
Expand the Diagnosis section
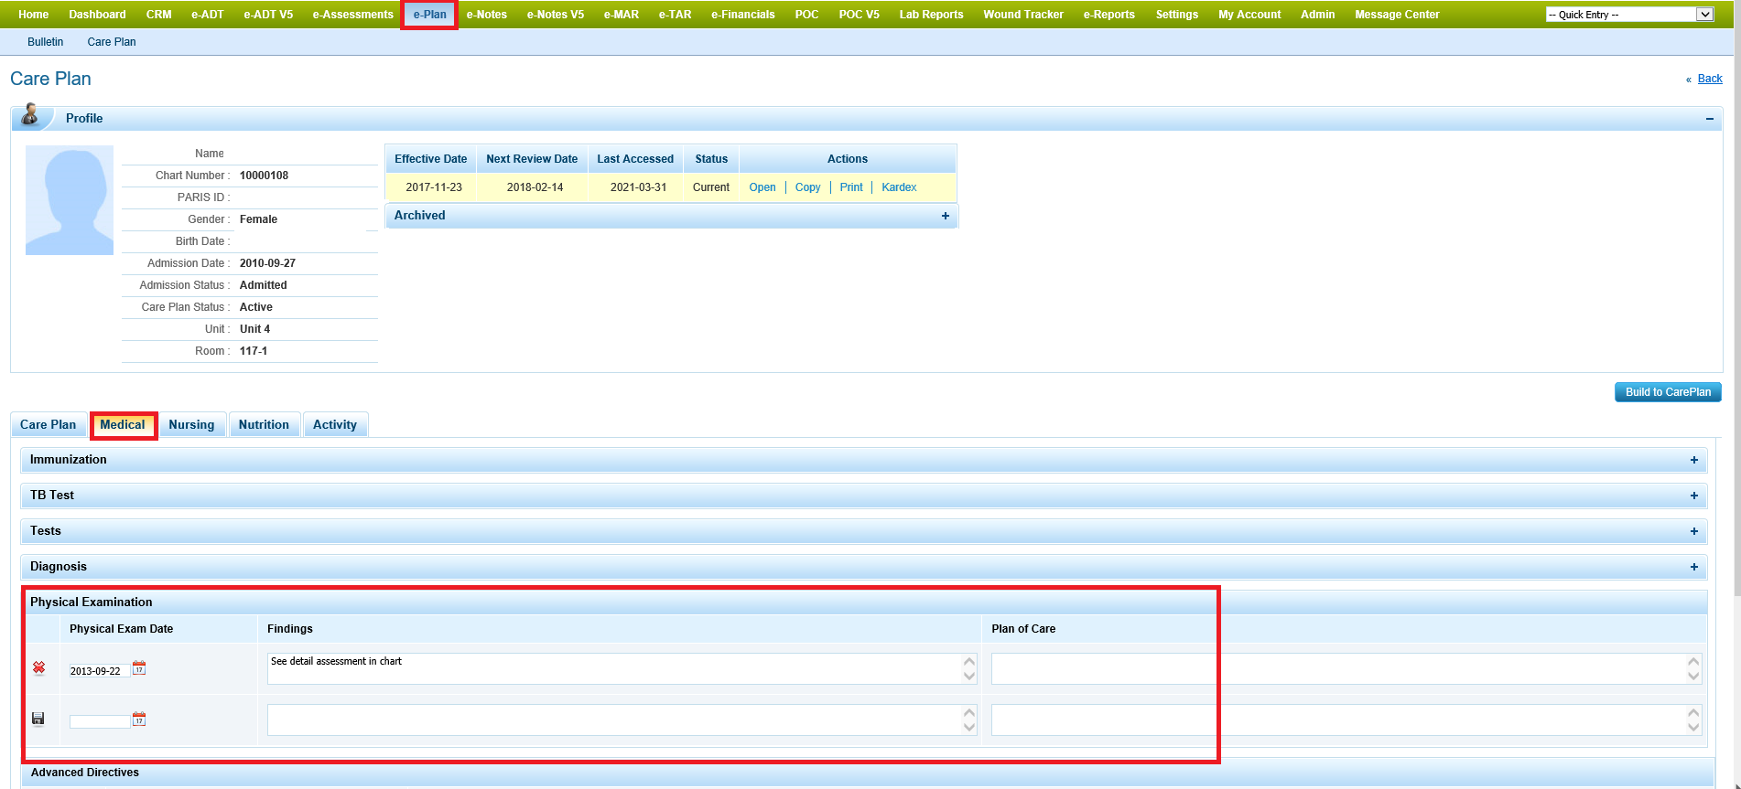click(x=1693, y=567)
